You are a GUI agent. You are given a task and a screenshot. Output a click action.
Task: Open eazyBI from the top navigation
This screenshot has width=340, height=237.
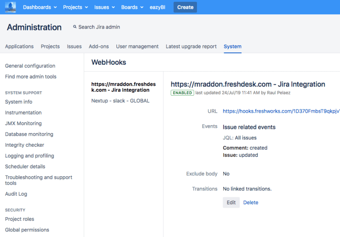click(157, 7)
